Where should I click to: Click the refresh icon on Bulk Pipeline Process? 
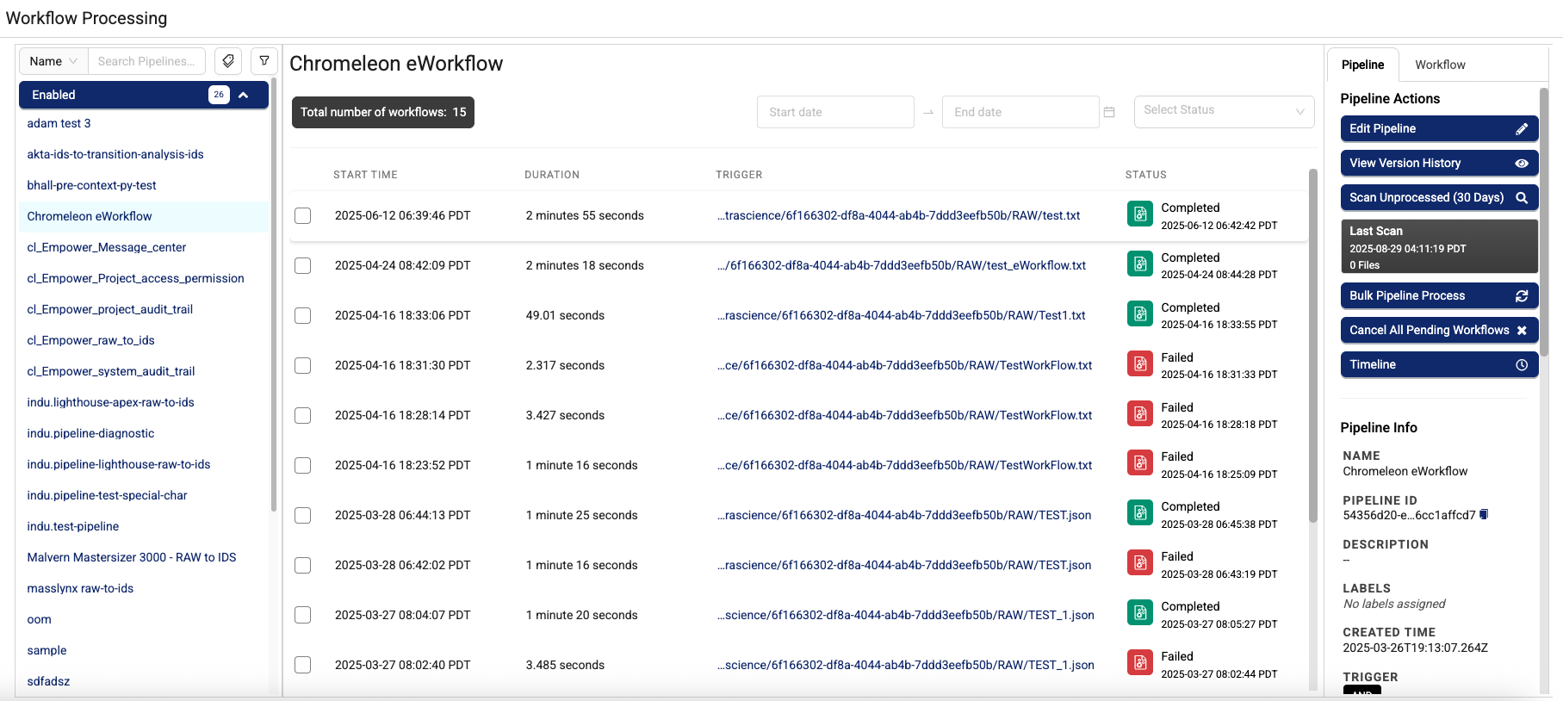pos(1522,295)
